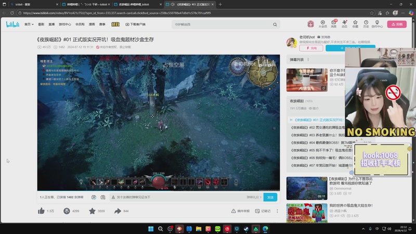Open the 动态 feed icon
Screen dimensions: 416x234
(344, 24)
